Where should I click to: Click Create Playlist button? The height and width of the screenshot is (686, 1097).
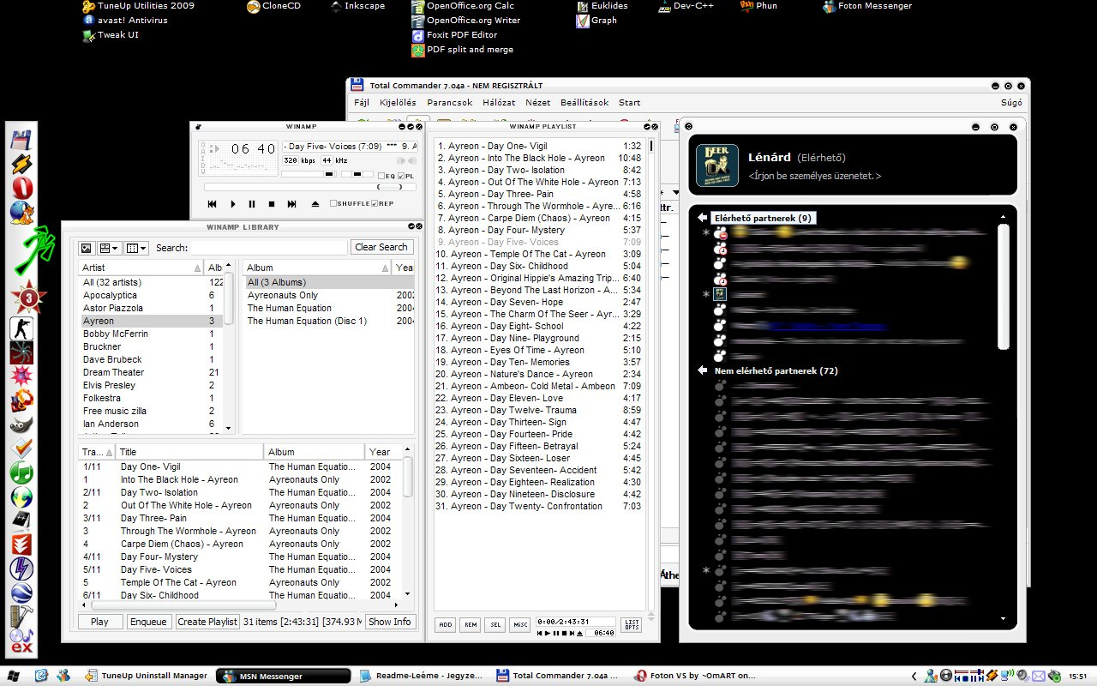click(x=207, y=622)
